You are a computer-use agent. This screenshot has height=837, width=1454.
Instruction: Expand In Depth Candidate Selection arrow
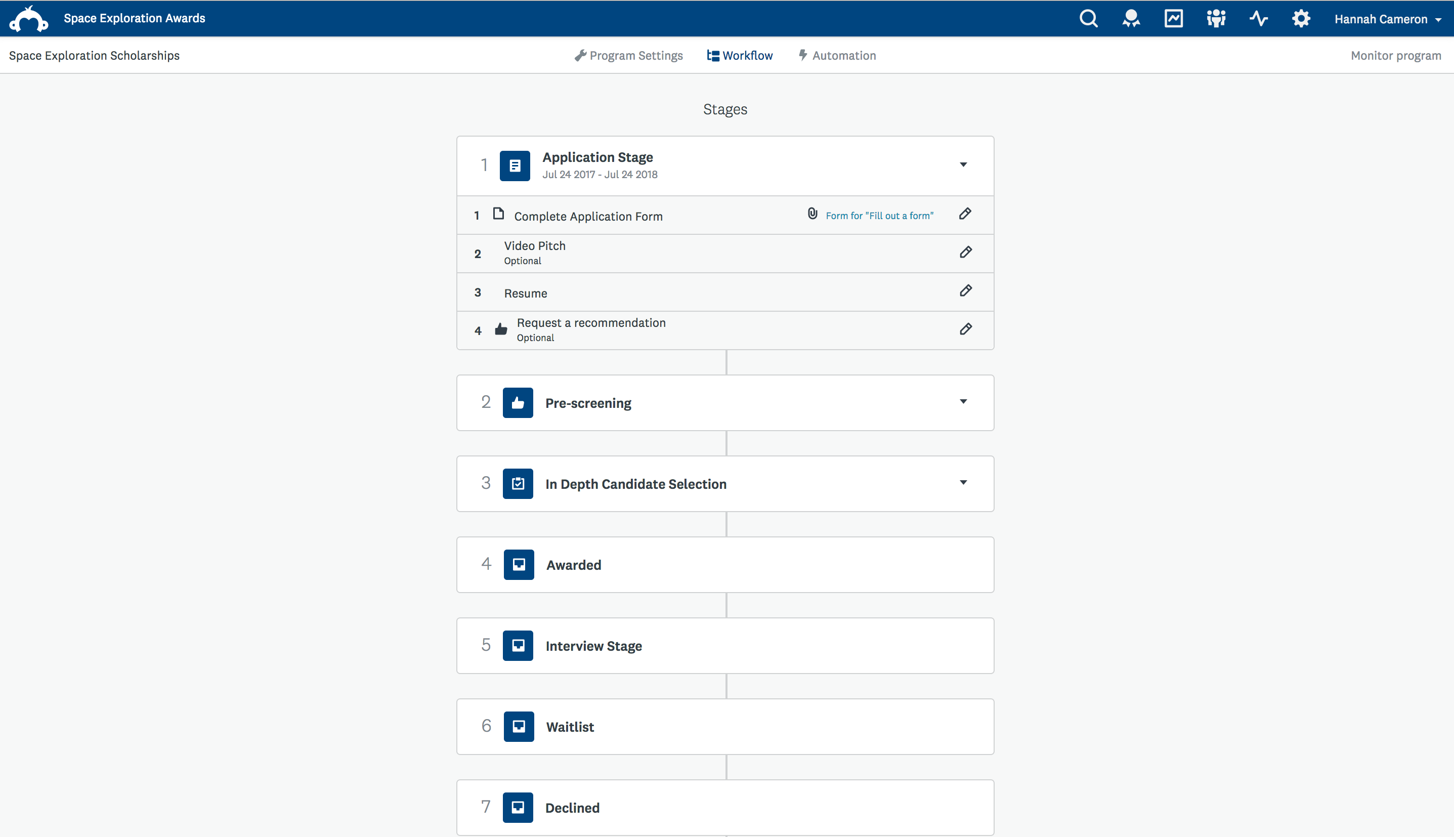(x=963, y=483)
